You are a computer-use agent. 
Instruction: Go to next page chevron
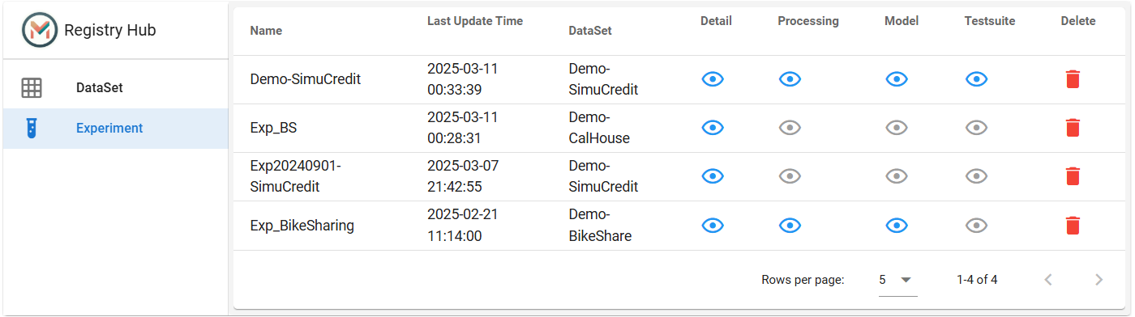[1099, 280]
